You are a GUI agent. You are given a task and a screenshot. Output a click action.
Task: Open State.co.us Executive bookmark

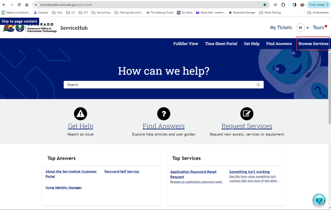click(16, 13)
